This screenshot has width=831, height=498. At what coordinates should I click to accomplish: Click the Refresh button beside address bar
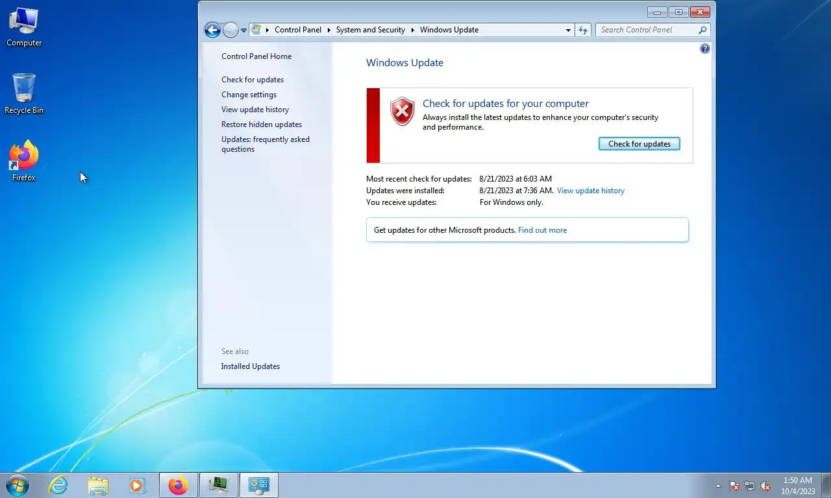click(x=583, y=30)
